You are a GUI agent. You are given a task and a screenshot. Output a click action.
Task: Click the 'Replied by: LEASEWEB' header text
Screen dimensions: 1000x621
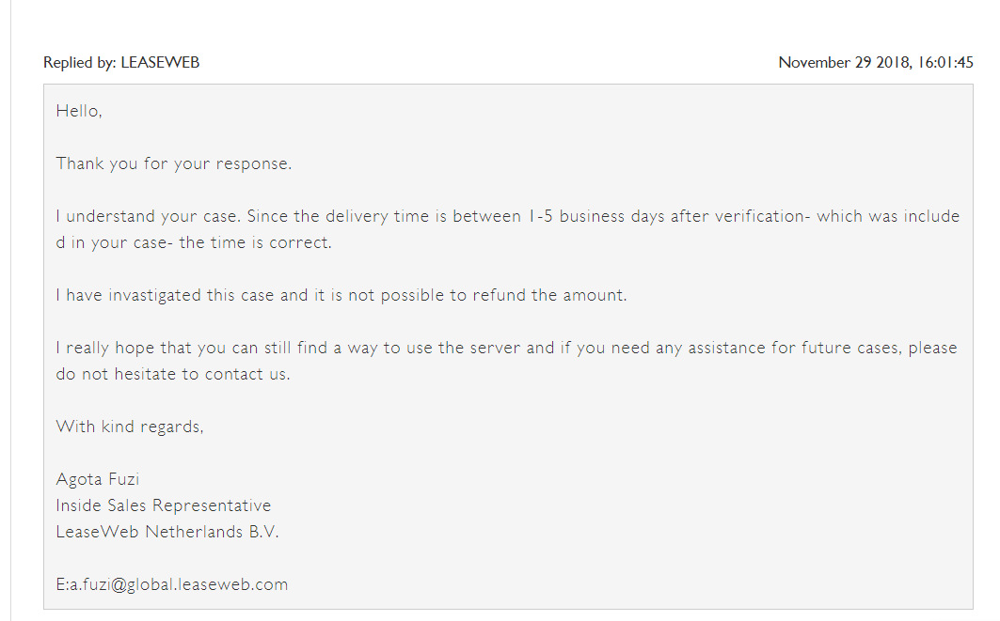pos(121,62)
